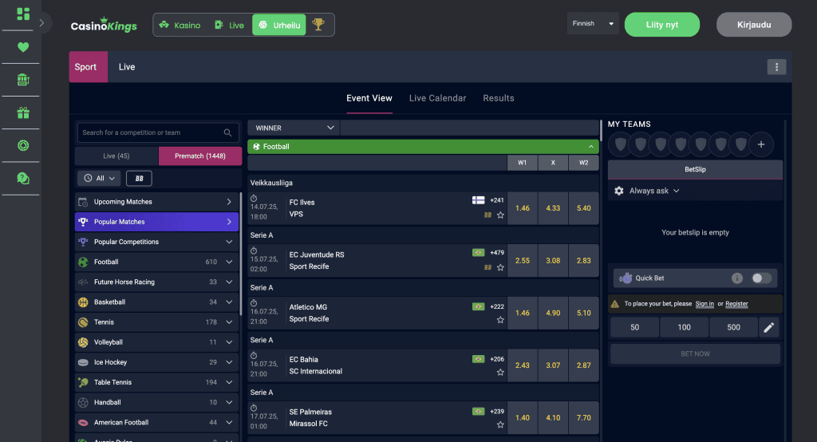This screenshot has width=817, height=442.
Task: Open the favorites heart icon in sidebar
Action: click(x=23, y=47)
